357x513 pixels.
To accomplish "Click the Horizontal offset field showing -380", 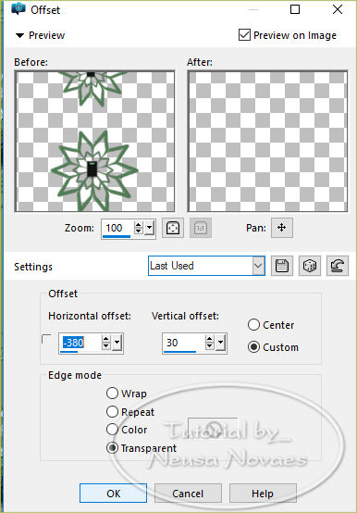I will pyautogui.click(x=80, y=343).
